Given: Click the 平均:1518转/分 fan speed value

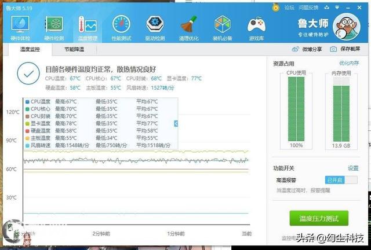Looking at the screenshot, I should pyautogui.click(x=153, y=145).
